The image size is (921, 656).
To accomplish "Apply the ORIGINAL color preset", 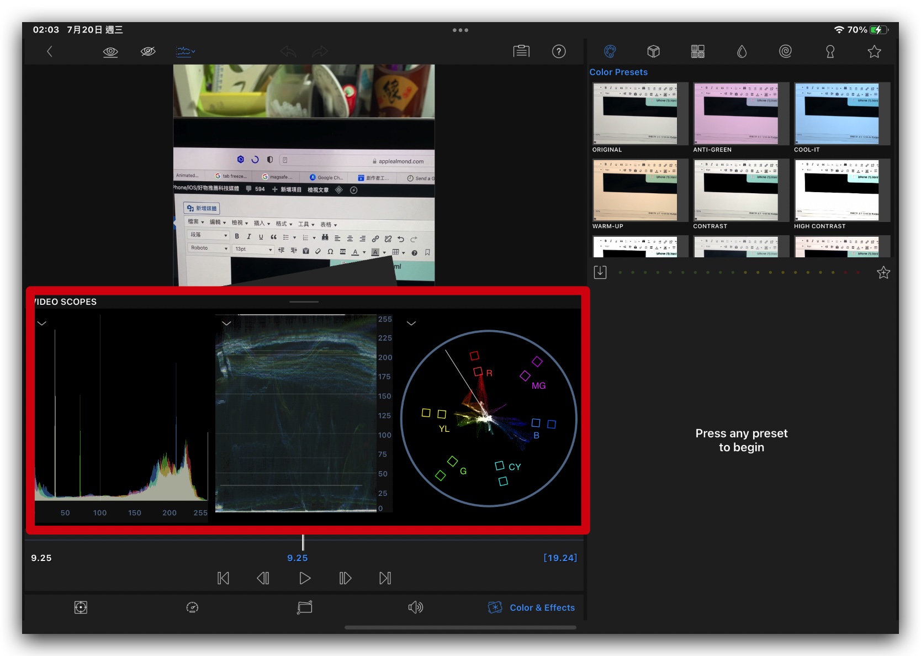I will click(x=640, y=114).
